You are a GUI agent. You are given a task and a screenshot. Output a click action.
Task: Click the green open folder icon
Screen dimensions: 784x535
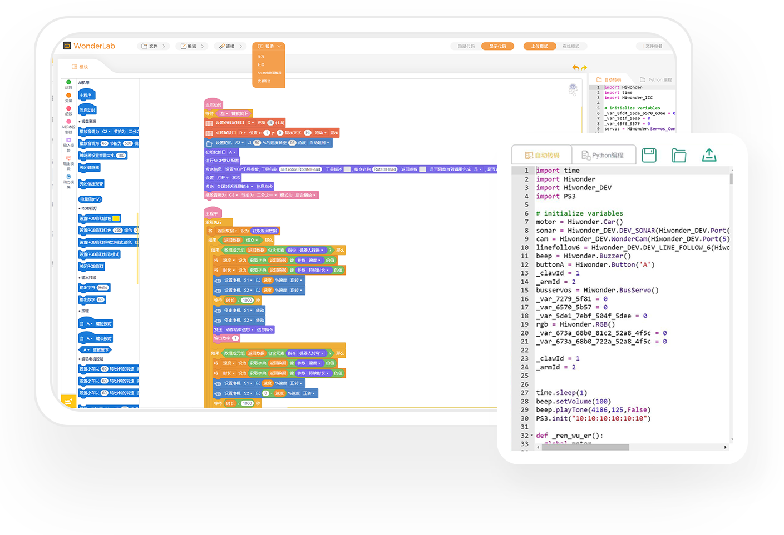pos(679,155)
